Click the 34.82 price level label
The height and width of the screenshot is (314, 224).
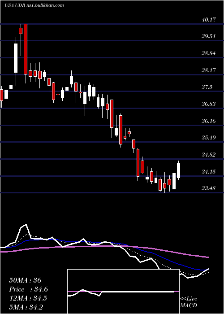point(209,155)
